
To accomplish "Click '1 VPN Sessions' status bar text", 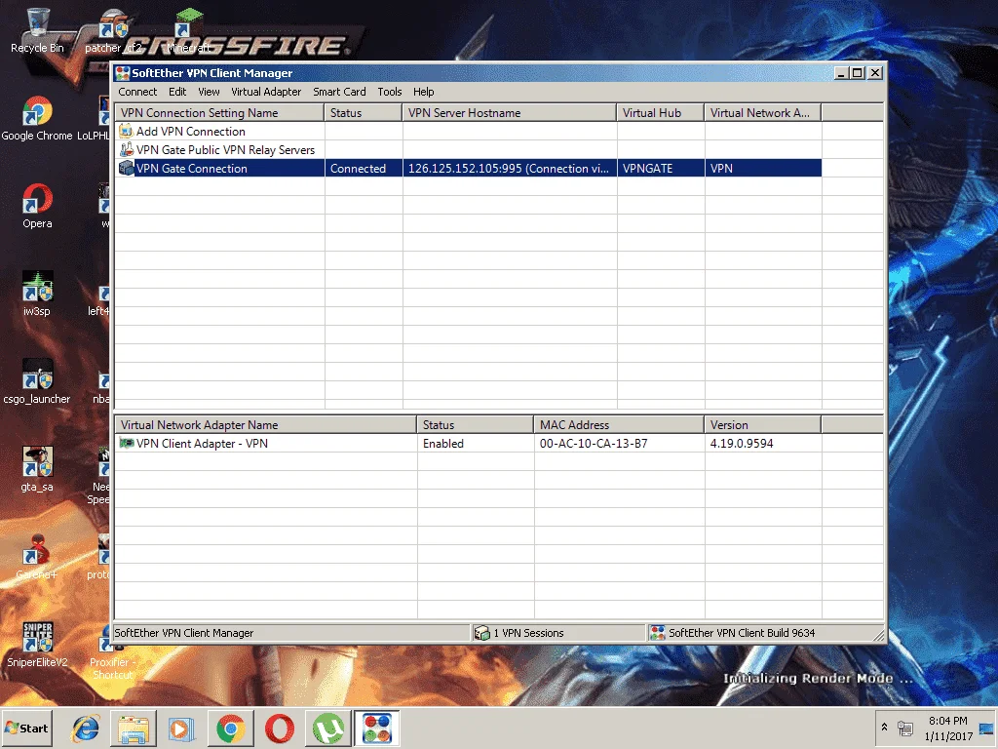I will pos(528,633).
